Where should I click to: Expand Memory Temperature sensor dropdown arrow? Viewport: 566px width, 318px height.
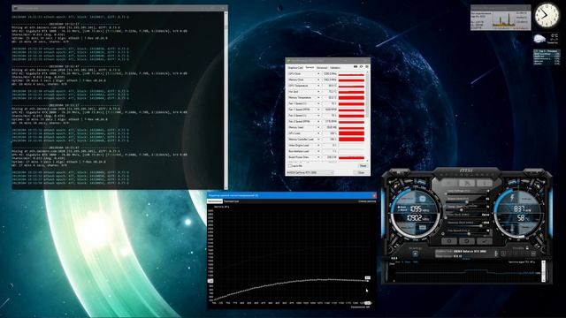[x=318, y=98]
